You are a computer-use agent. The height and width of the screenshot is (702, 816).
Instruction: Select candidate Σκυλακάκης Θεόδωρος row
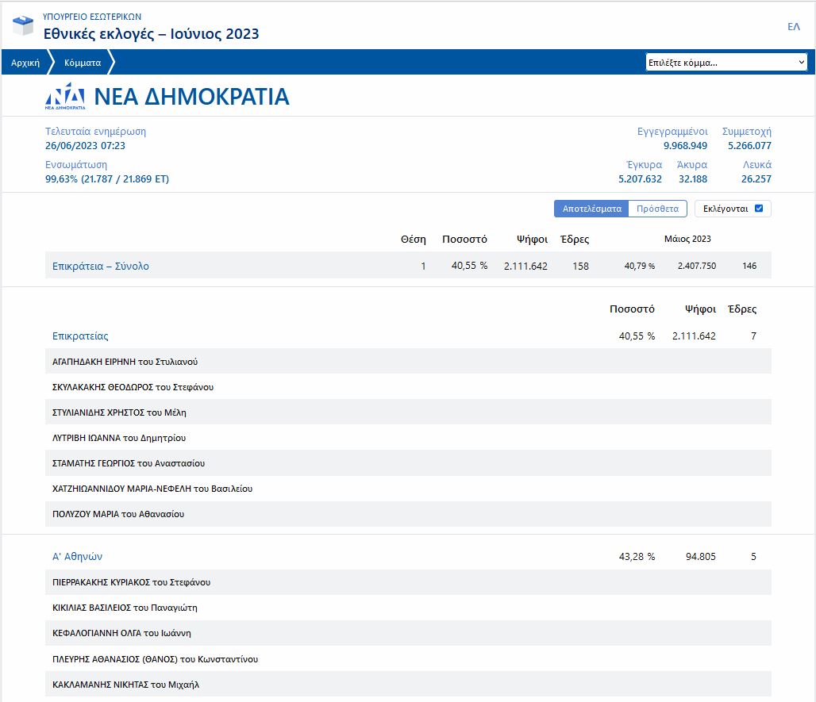tap(133, 387)
